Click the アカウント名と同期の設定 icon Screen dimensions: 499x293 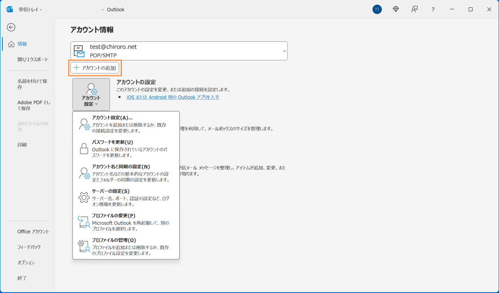click(84, 173)
